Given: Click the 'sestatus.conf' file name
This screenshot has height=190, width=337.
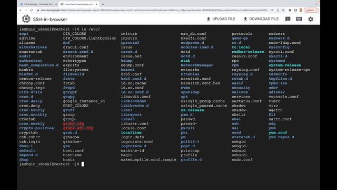Looking at the screenshot, I should tap(247, 101).
